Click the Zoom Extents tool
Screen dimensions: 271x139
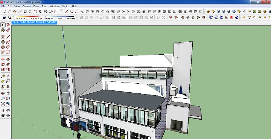3,104
